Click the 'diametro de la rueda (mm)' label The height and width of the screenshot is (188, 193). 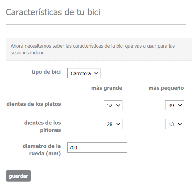pyautogui.click(x=42, y=150)
